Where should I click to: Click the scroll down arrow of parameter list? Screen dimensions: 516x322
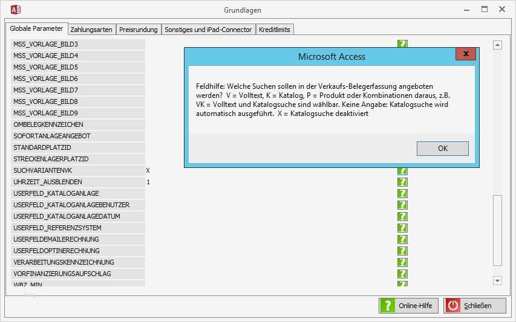(497, 280)
